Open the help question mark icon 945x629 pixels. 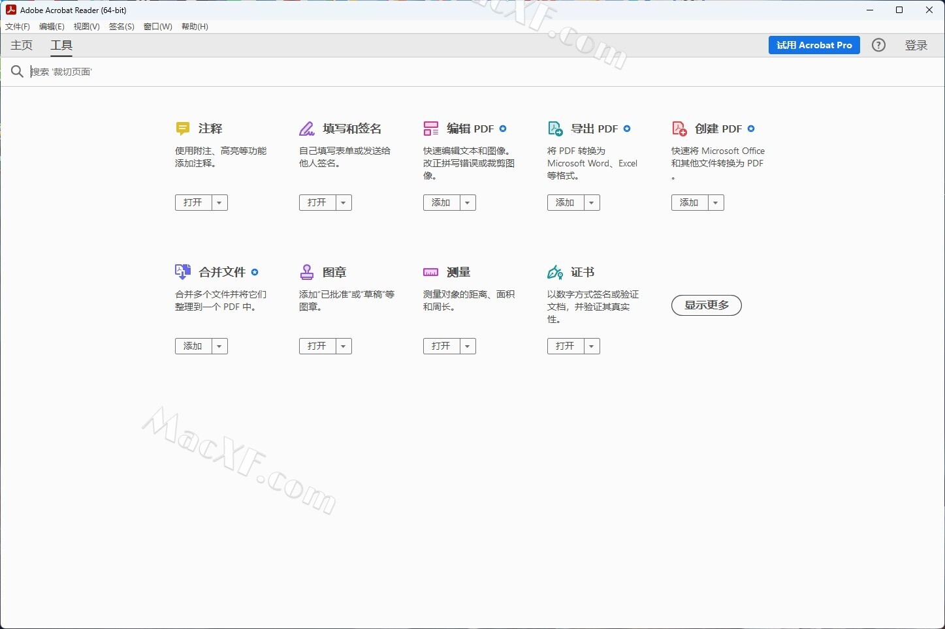(879, 45)
